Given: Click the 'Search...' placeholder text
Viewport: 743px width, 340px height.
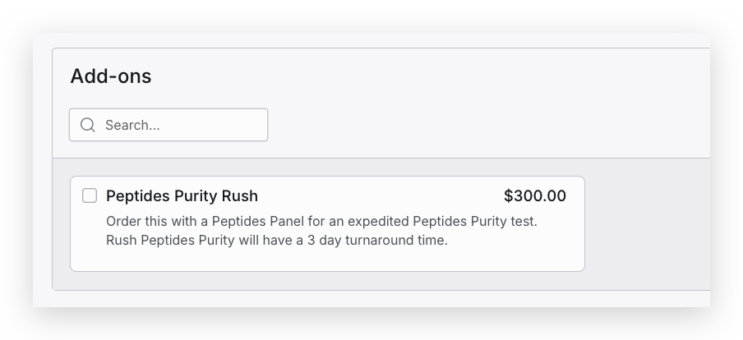Looking at the screenshot, I should (132, 126).
